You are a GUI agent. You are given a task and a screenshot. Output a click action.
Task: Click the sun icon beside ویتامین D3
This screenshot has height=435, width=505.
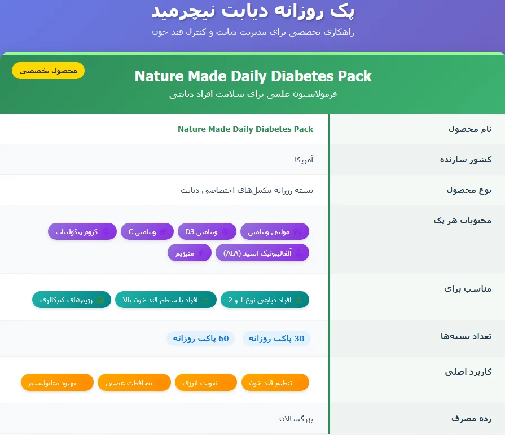[x=224, y=231]
